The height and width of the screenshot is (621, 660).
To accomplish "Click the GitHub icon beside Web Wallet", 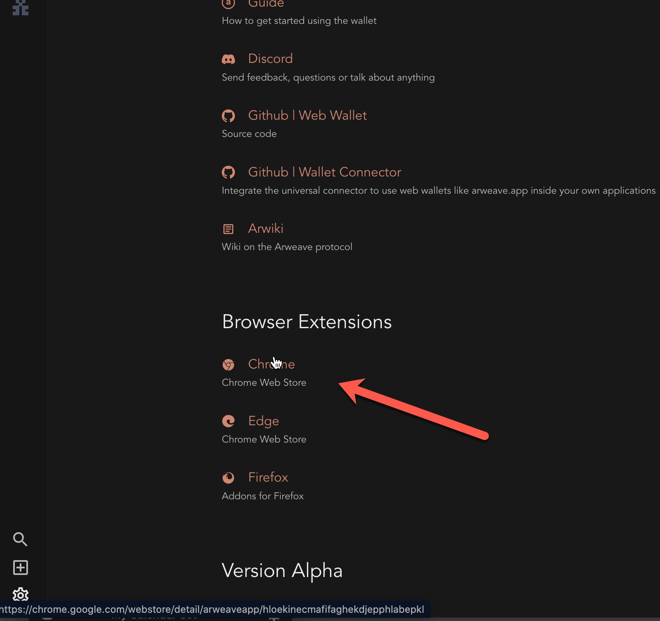I will click(x=228, y=116).
